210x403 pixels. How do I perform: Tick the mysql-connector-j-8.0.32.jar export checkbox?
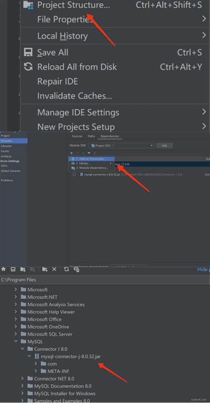(74, 174)
